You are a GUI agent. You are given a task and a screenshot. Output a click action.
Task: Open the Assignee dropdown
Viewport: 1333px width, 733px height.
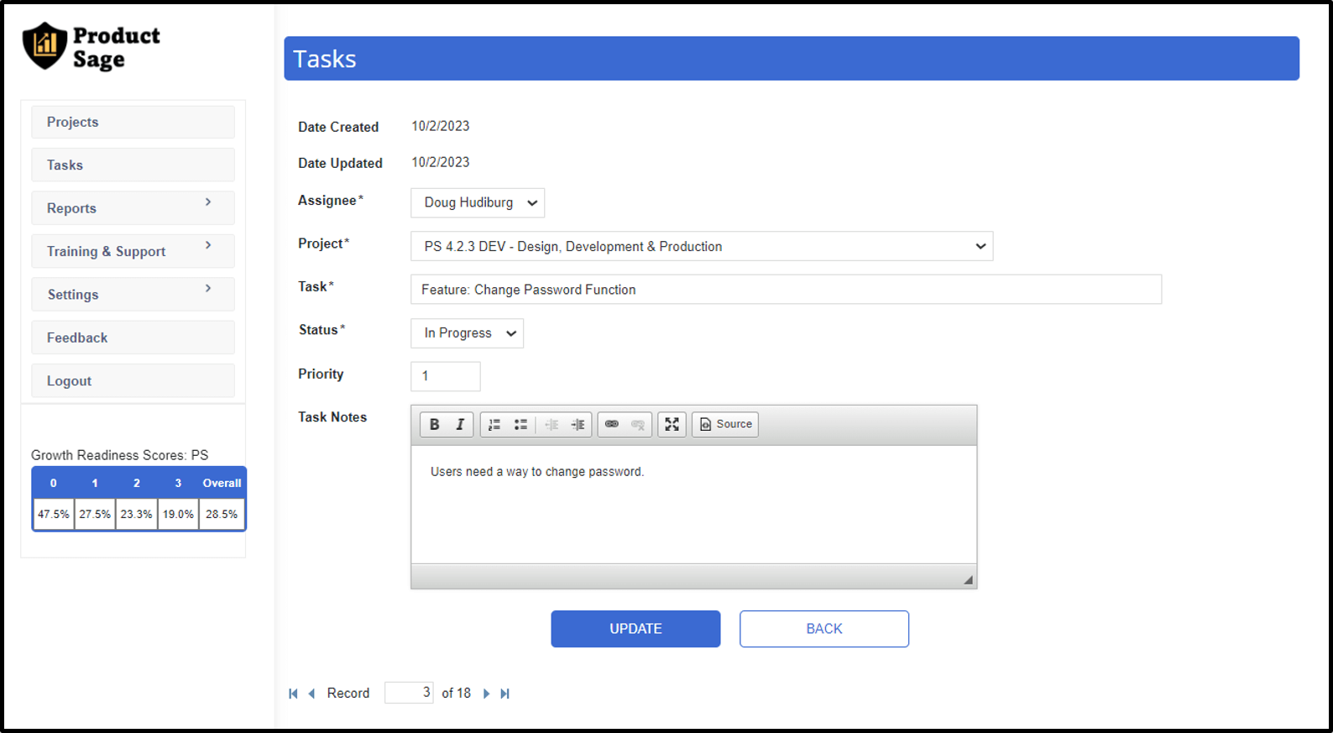pos(478,203)
